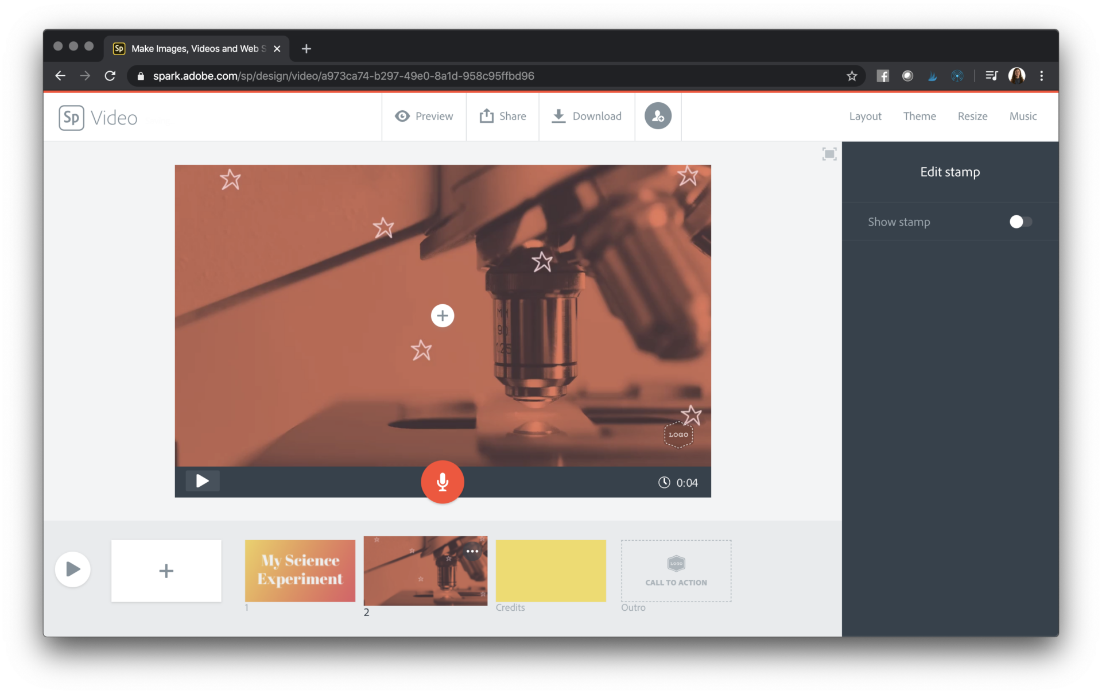The width and height of the screenshot is (1102, 694).
Task: Expand the video to fullscreen
Action: (x=829, y=154)
